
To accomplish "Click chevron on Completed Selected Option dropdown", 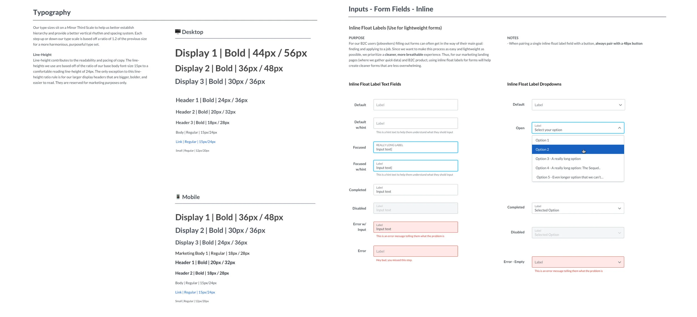I will (x=619, y=208).
